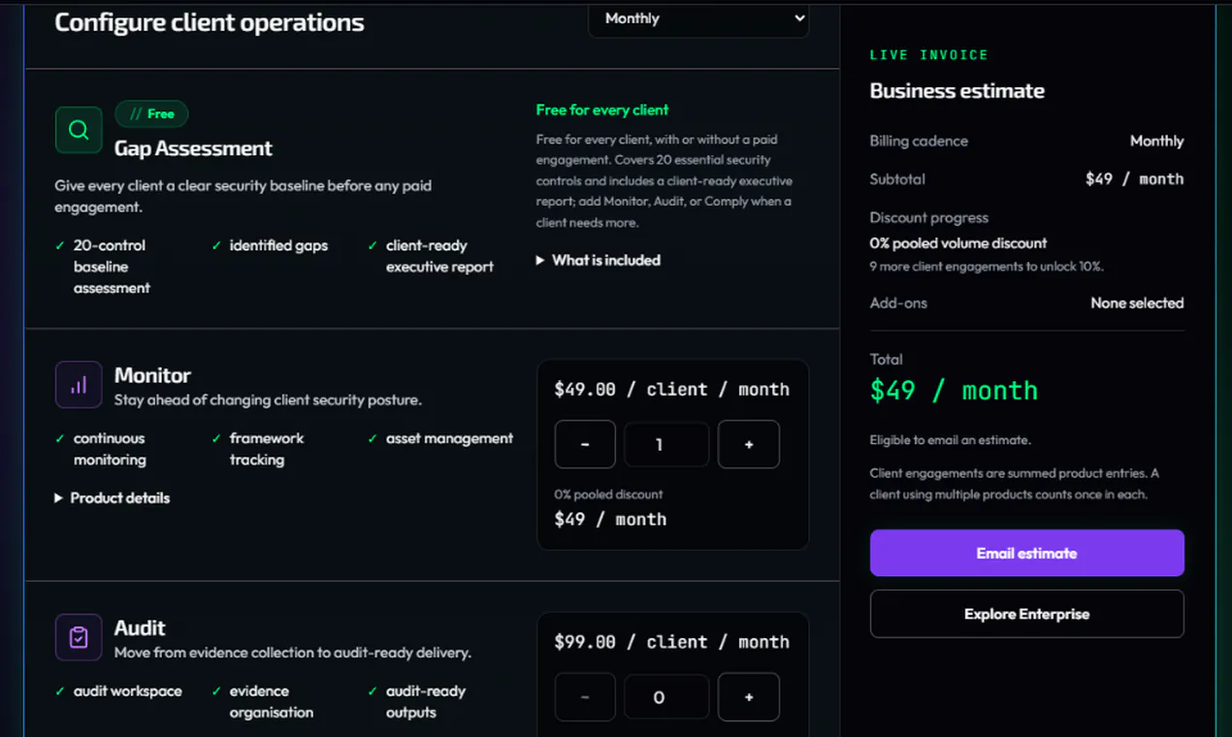Click the Monitor client quantity field
Viewport: 1232px width, 737px height.
(666, 444)
